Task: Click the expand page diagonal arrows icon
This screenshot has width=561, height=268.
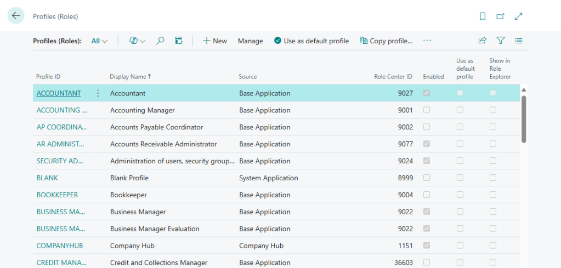Action: point(519,16)
